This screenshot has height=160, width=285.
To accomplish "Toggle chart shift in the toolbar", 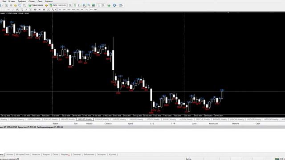I will point(103,5).
